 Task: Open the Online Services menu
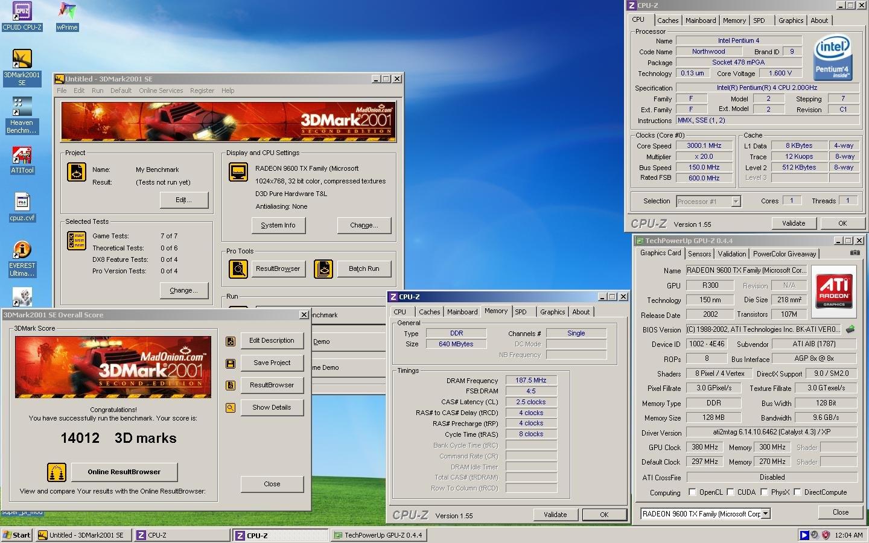click(161, 91)
